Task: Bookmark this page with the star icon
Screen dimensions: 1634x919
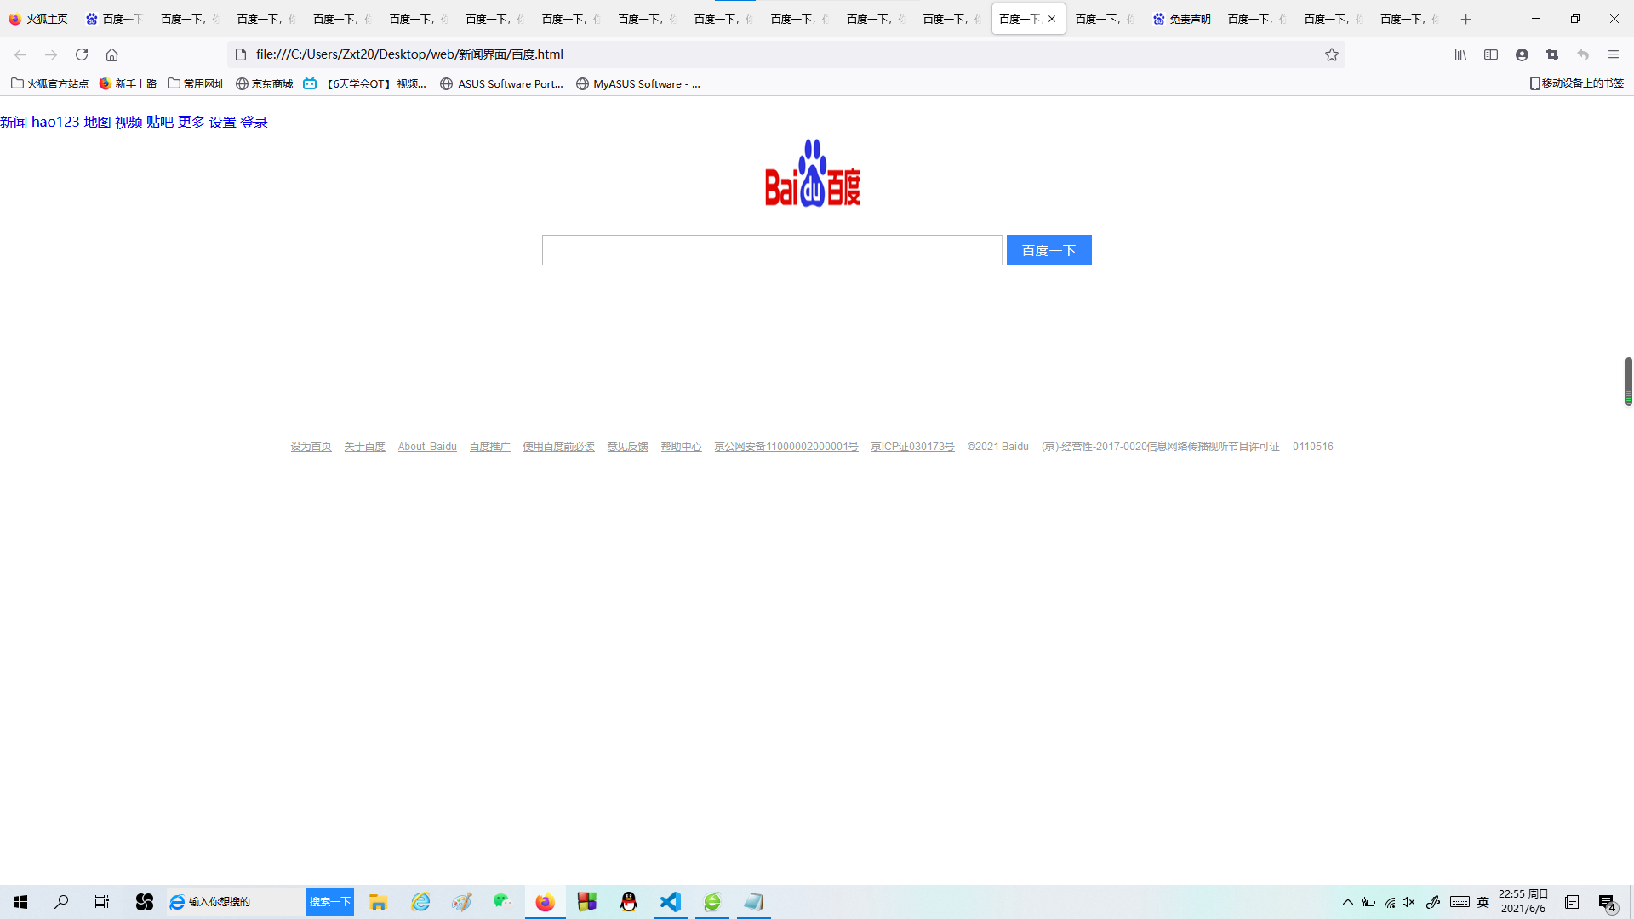Action: [x=1332, y=54]
